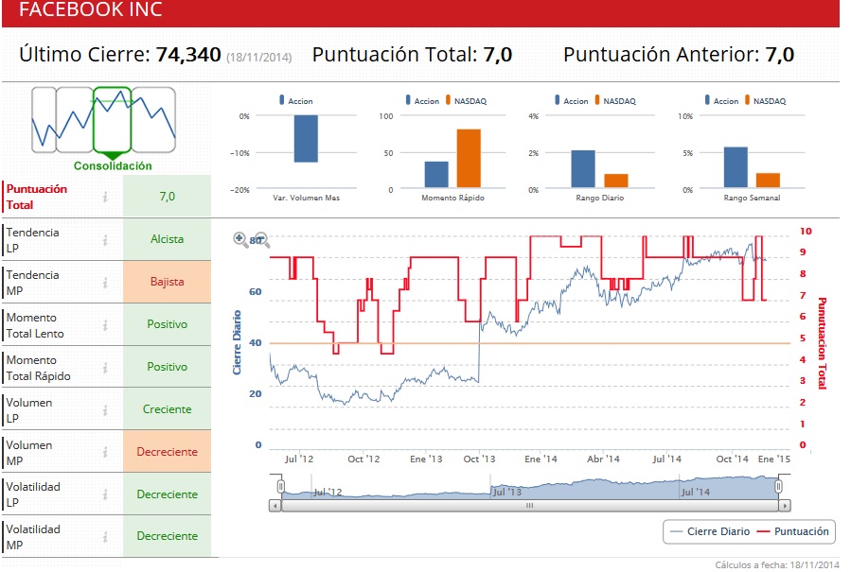
Task: Click info icon for Tendencia LP
Action: click(x=105, y=239)
